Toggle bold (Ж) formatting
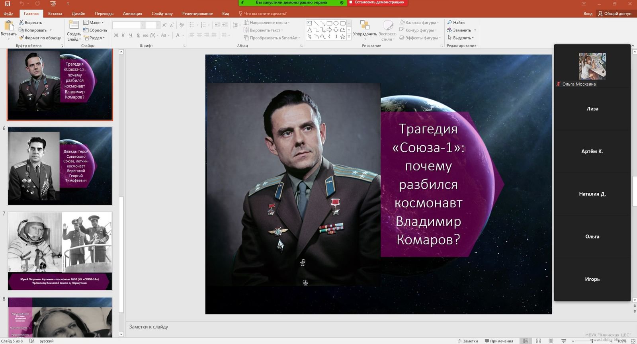Image resolution: width=637 pixels, height=344 pixels. coord(116,35)
